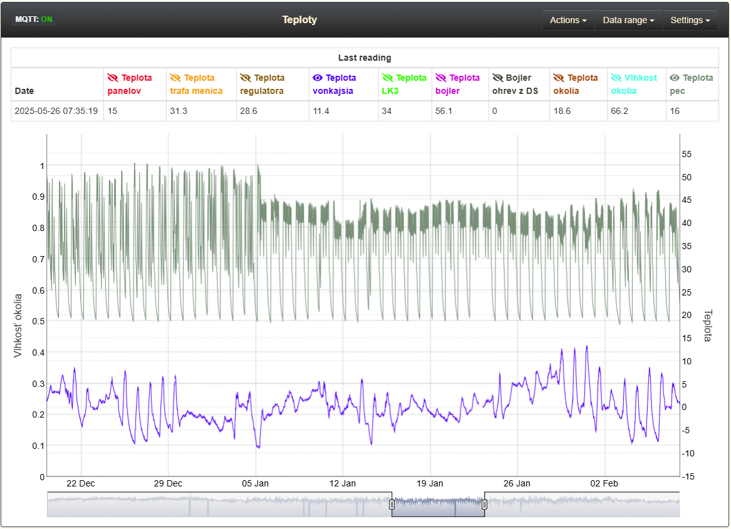
Task: Click the Date column header
Action: 24,91
